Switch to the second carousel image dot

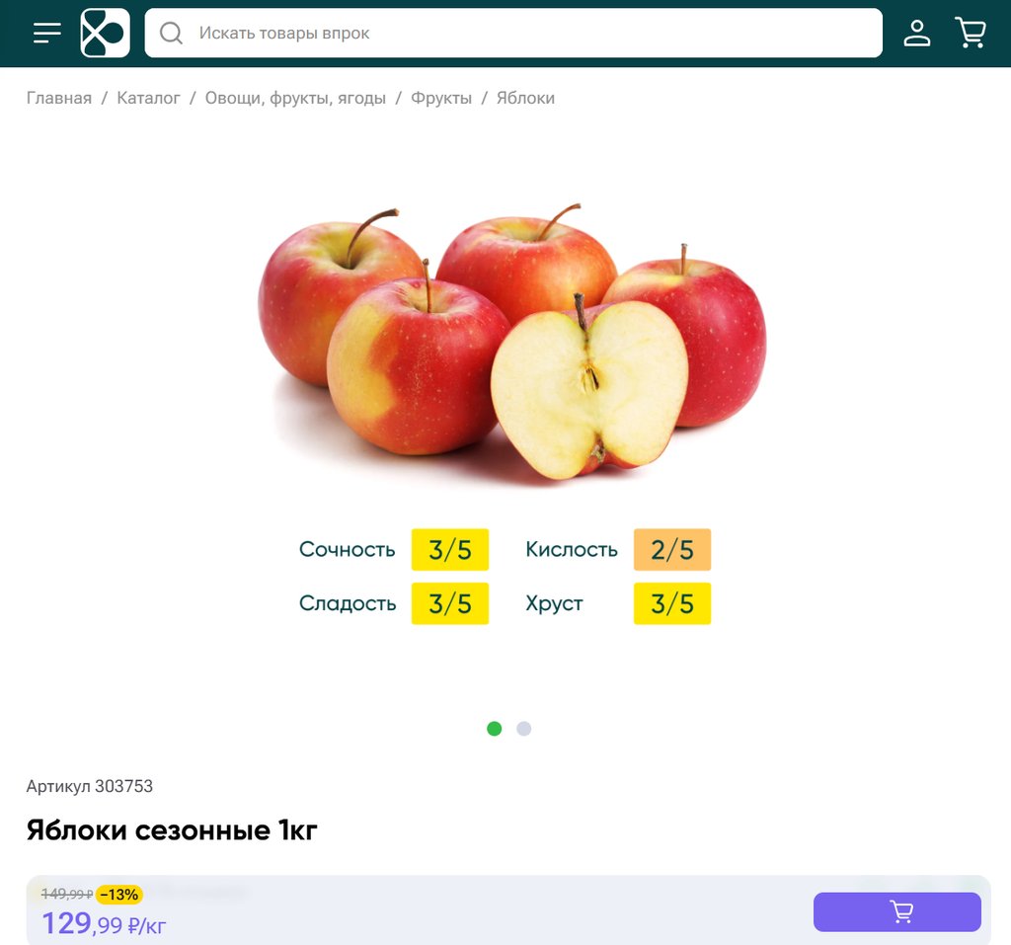tap(524, 729)
